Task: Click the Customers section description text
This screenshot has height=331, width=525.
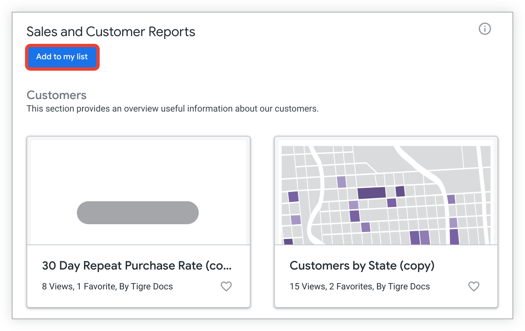Action: 172,109
